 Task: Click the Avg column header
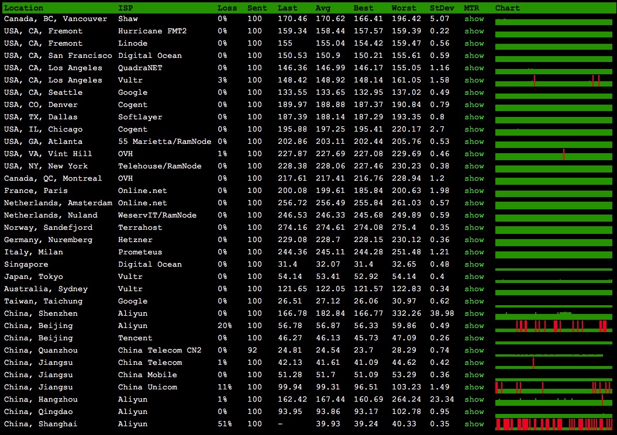pyautogui.click(x=323, y=8)
